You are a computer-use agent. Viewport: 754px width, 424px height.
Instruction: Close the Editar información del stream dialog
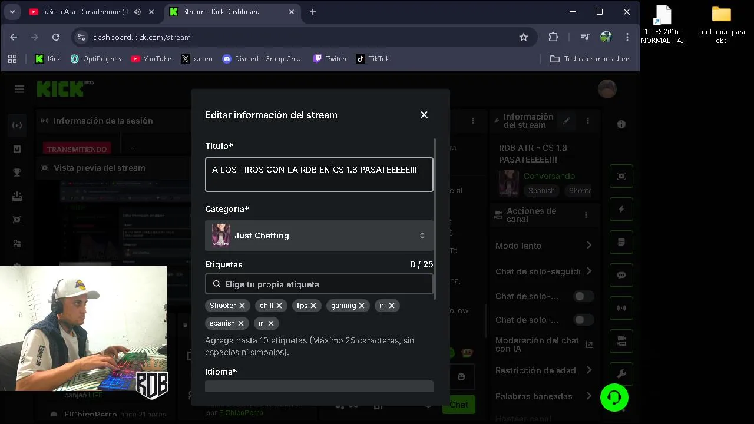(x=424, y=115)
